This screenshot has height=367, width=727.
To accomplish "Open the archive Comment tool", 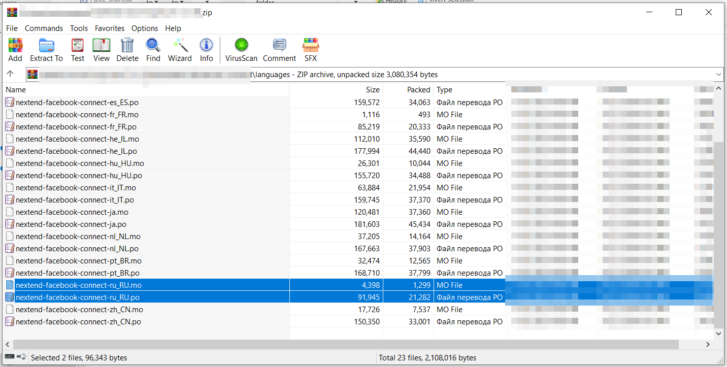I will coord(280,50).
